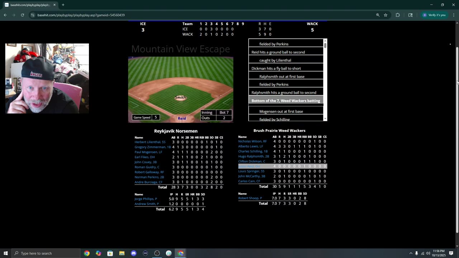The height and width of the screenshot is (258, 459).
Task: Open Andre Burciaga's player link
Action: pyautogui.click(x=148, y=182)
